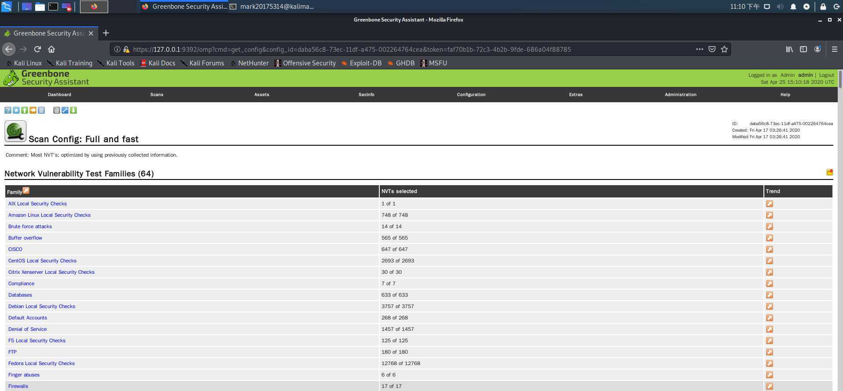This screenshot has width=843, height=391.
Task: Open the Firefox hamburger menu
Action: pyautogui.click(x=834, y=49)
